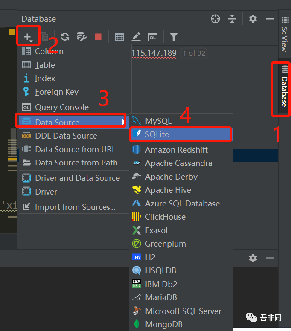The image size is (291, 331).
Task: Open Query Console icon in toolbar
Action: tap(153, 37)
